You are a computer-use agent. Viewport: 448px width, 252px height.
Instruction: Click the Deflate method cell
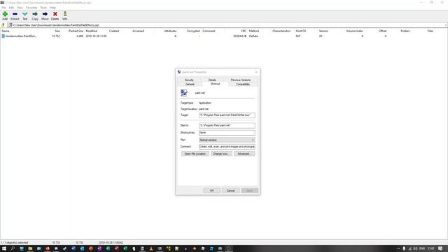(x=253, y=36)
